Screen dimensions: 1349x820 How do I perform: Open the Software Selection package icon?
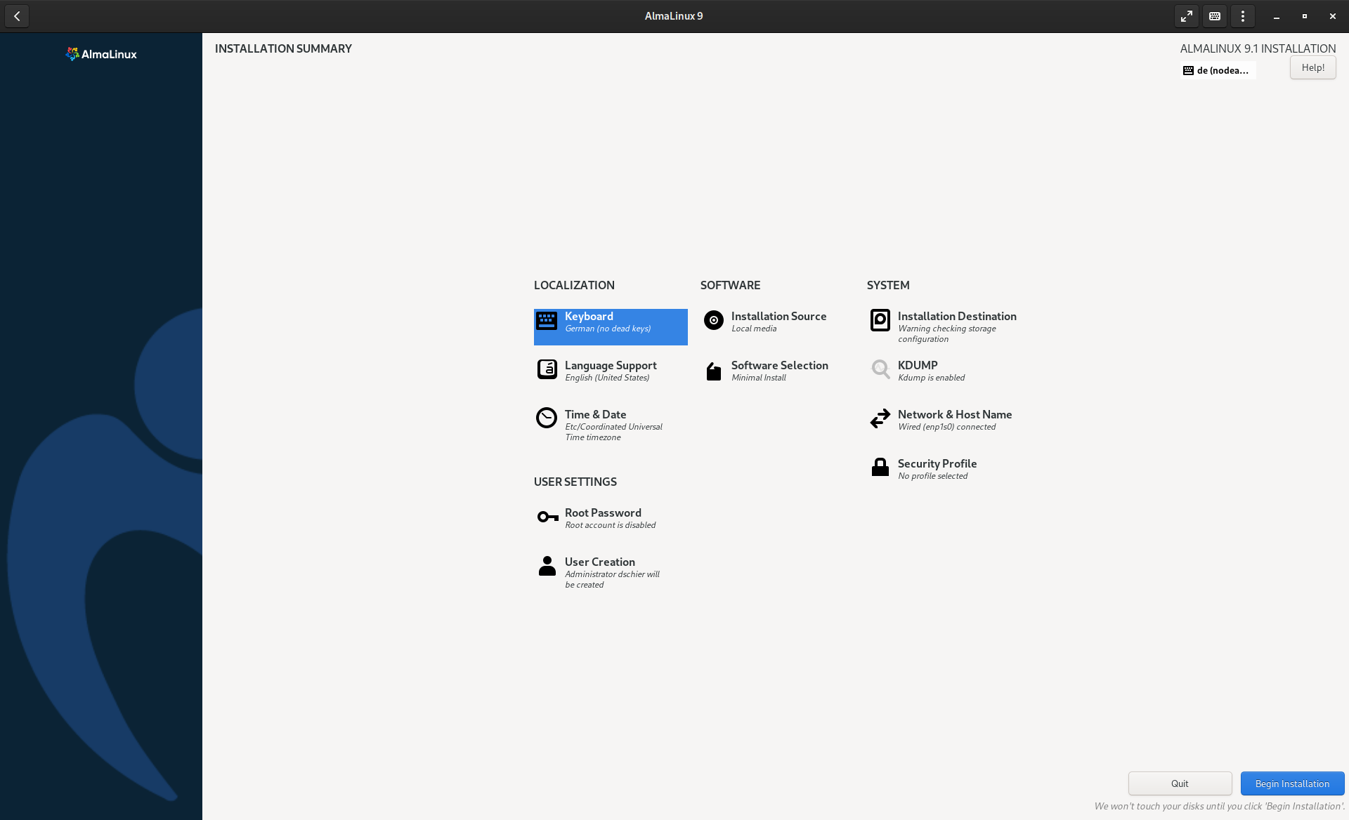[713, 371]
